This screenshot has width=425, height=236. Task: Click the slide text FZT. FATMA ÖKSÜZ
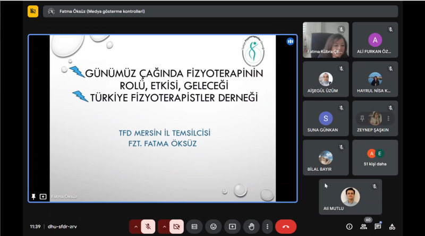coord(163,144)
